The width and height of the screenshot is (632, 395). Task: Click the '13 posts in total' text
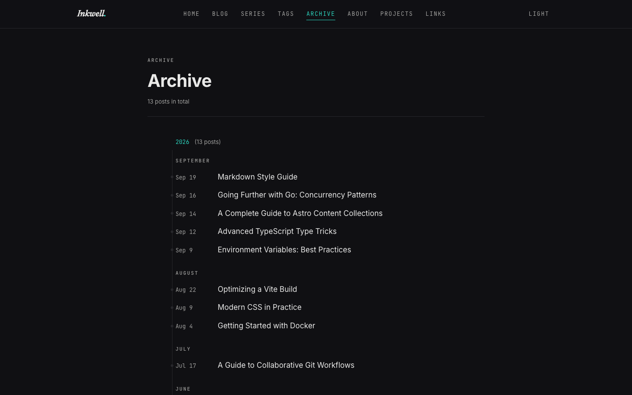169,101
